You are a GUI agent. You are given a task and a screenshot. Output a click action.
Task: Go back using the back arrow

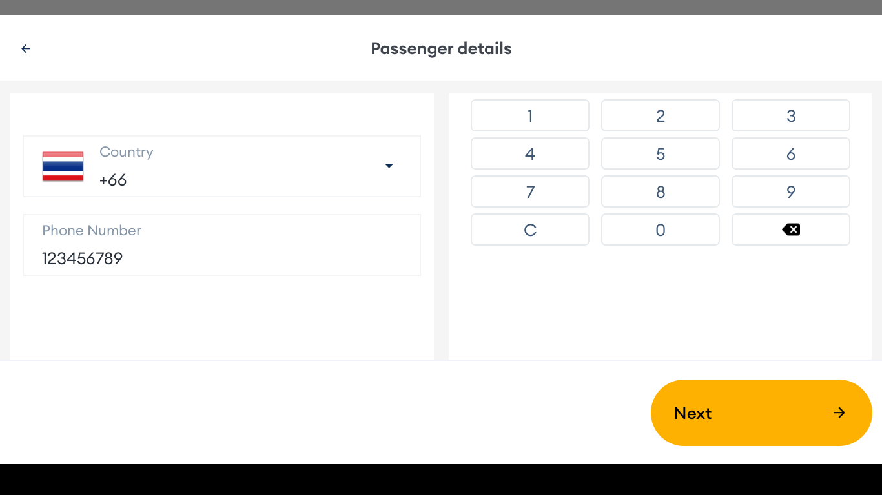(x=26, y=48)
